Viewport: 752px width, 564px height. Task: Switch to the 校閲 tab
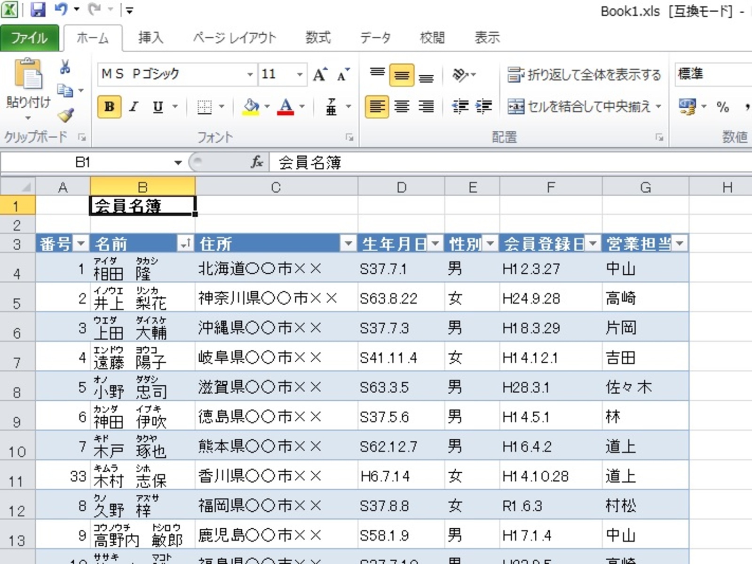point(432,38)
